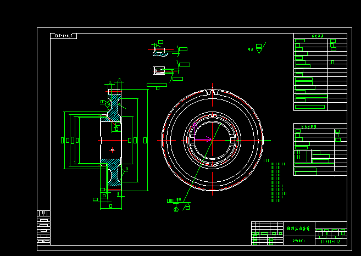
Task: Click the circled balloon marker below the gear
Action: point(176,209)
